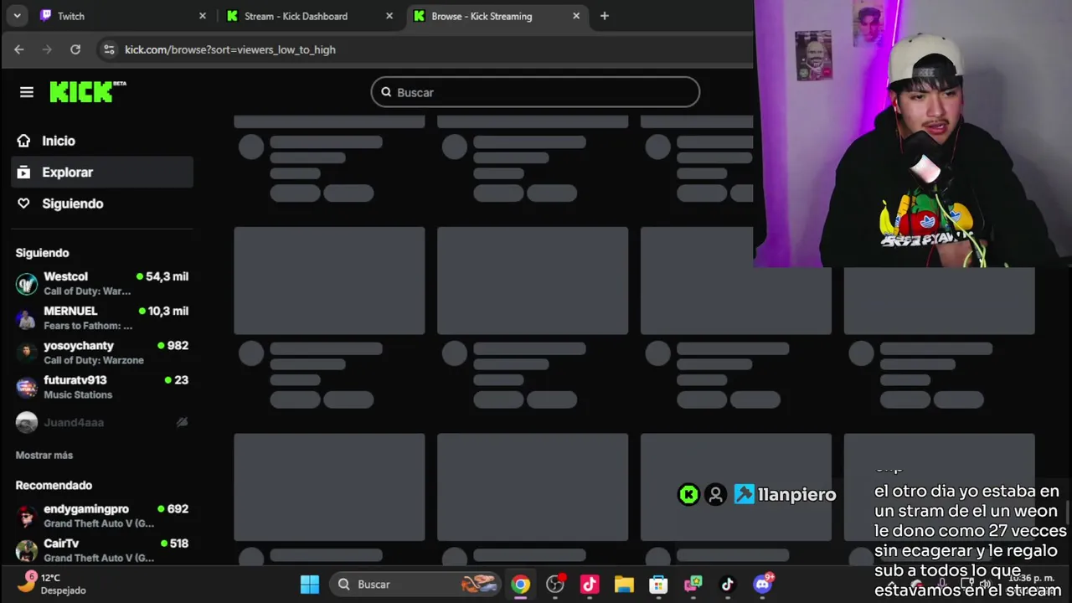The height and width of the screenshot is (603, 1072).
Task: Click the Kick Buscar search field
Action: [x=535, y=92]
